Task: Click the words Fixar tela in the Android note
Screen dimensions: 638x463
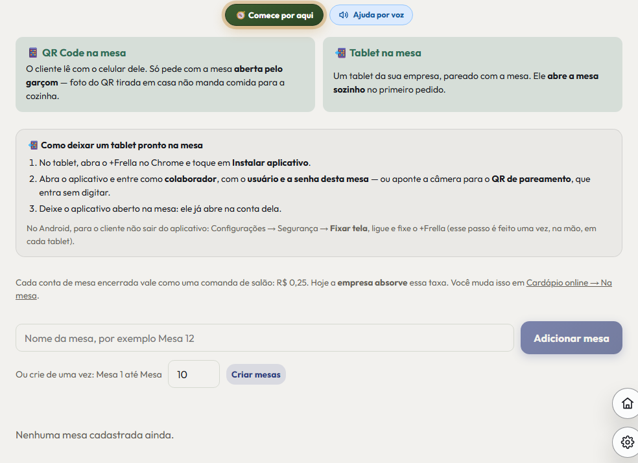Action: click(x=349, y=229)
